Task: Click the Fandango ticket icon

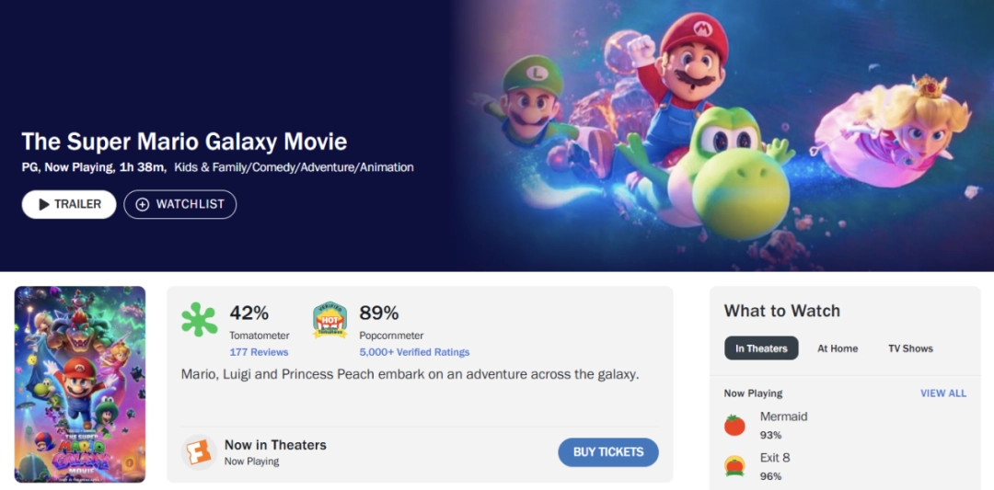Action: (x=198, y=451)
